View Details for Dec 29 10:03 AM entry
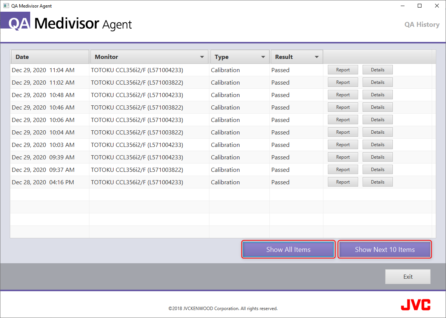446x318 pixels. click(377, 145)
